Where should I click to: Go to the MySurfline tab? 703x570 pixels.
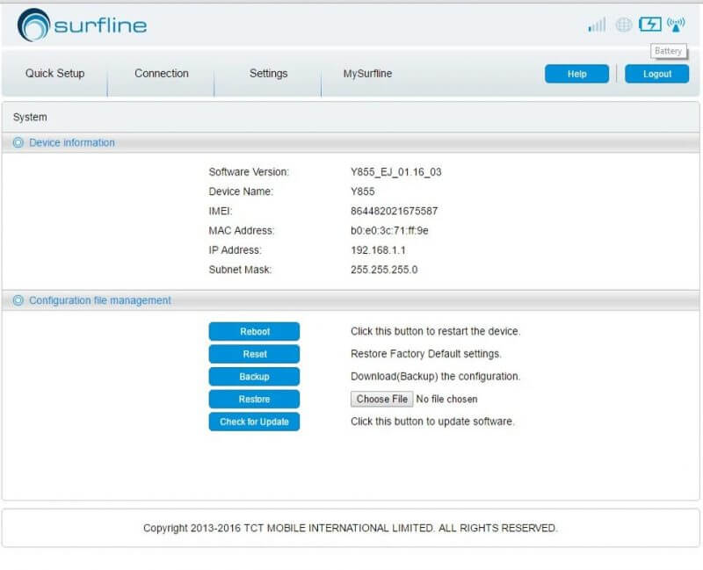(x=367, y=74)
